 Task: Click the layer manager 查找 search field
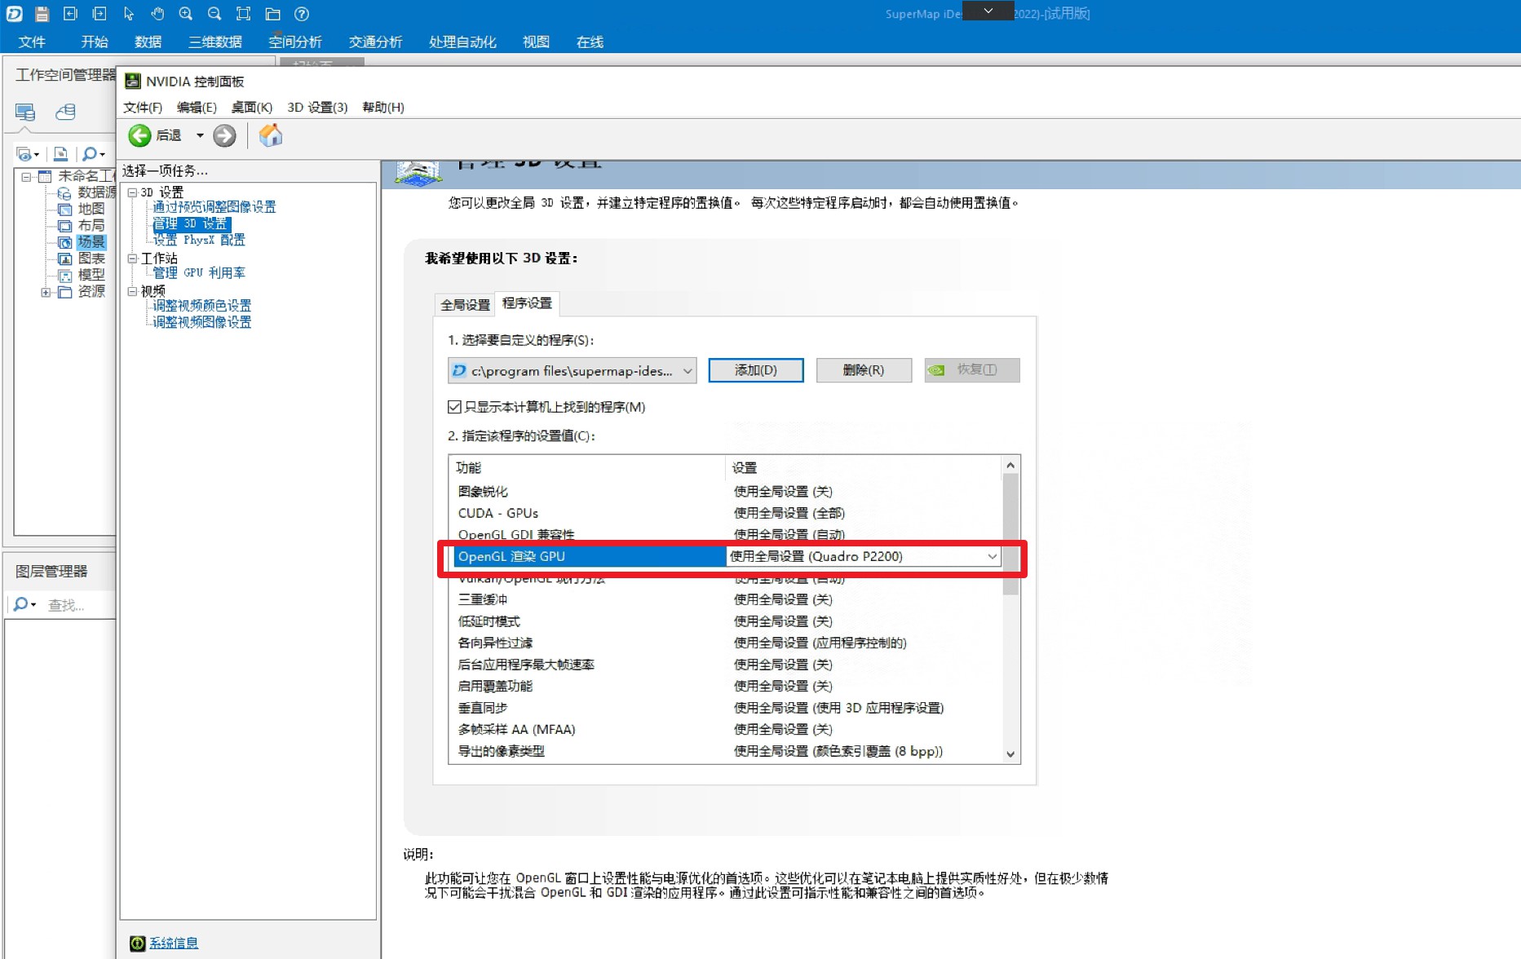tap(80, 604)
